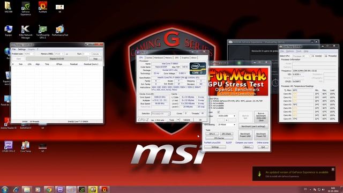The width and height of the screenshot is (343, 193).
Task: Switch to the SPD tab in CPU-Z
Action: coord(177,57)
